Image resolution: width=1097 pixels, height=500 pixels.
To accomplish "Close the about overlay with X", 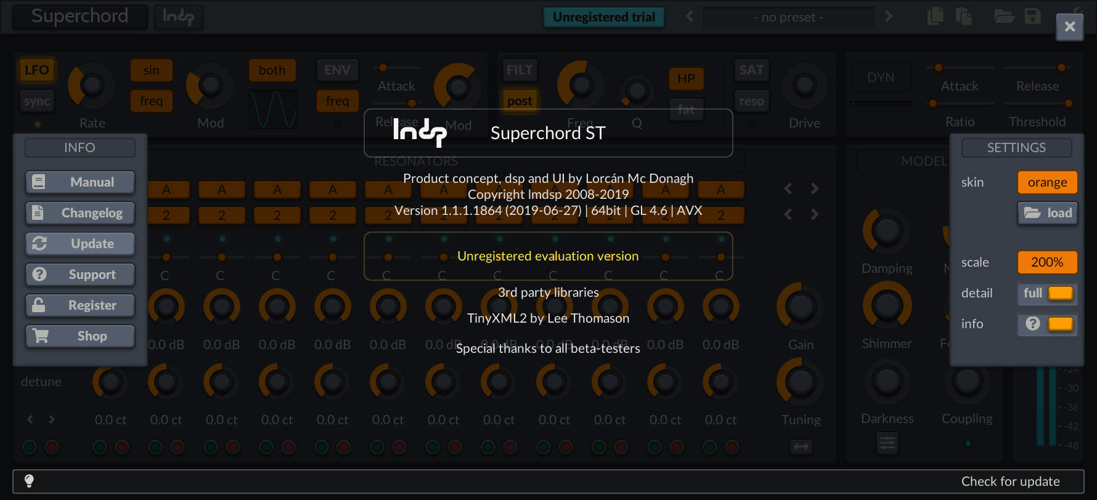I will tap(1070, 27).
